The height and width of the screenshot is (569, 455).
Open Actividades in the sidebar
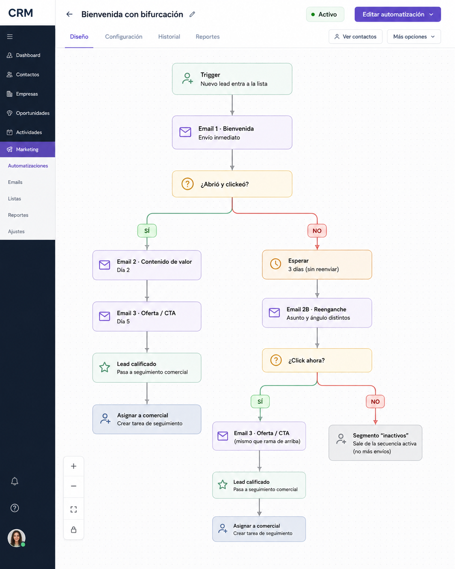[28, 132]
